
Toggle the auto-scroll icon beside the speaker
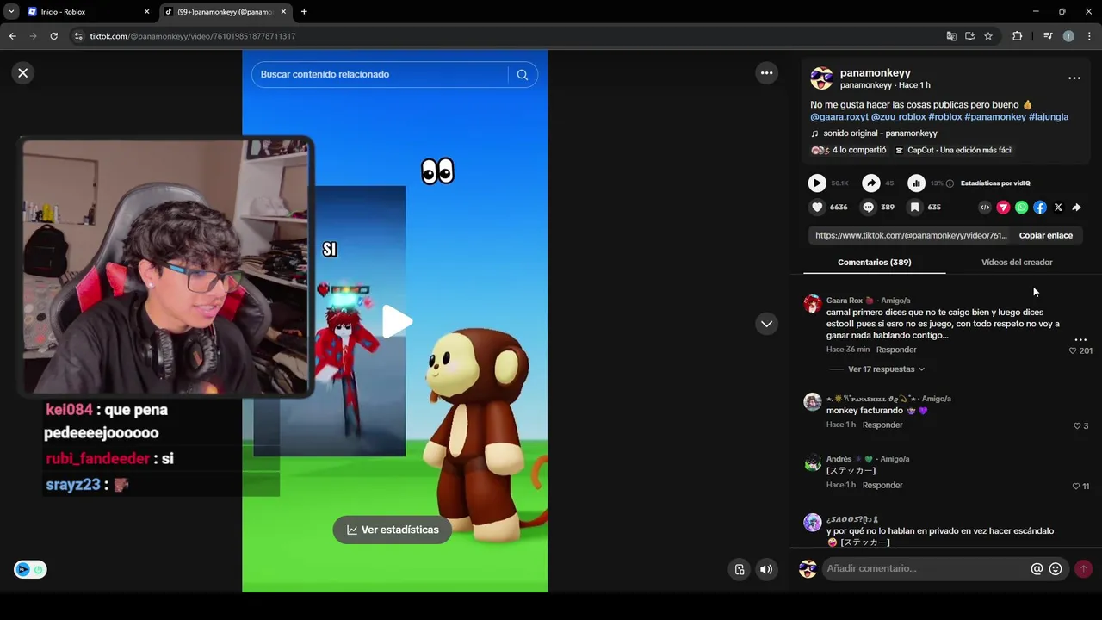[740, 569]
